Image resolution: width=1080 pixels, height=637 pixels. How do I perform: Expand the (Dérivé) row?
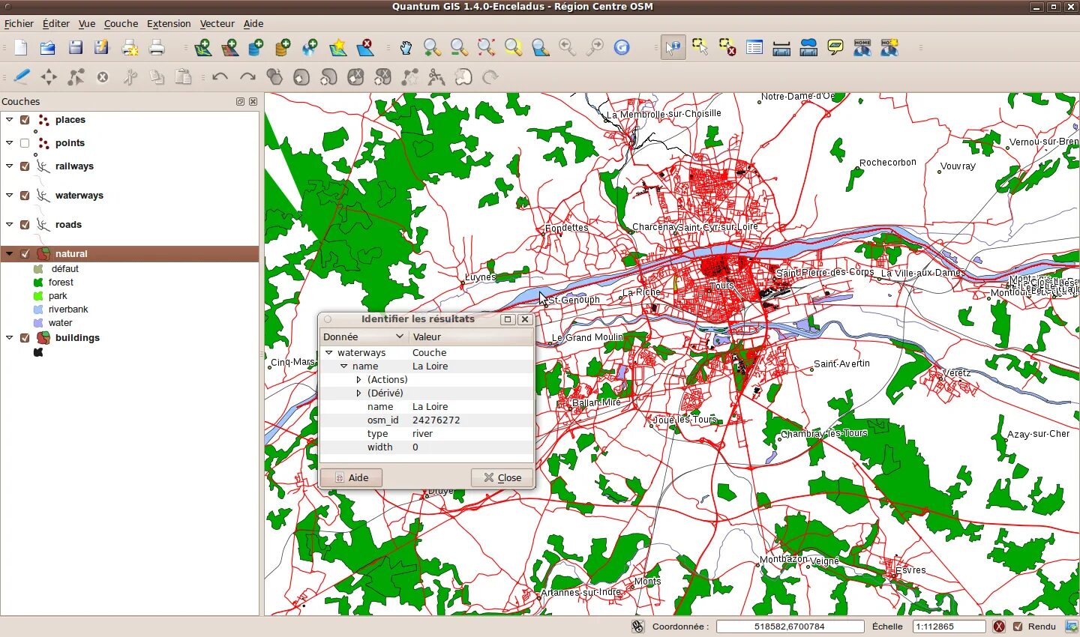coord(358,393)
